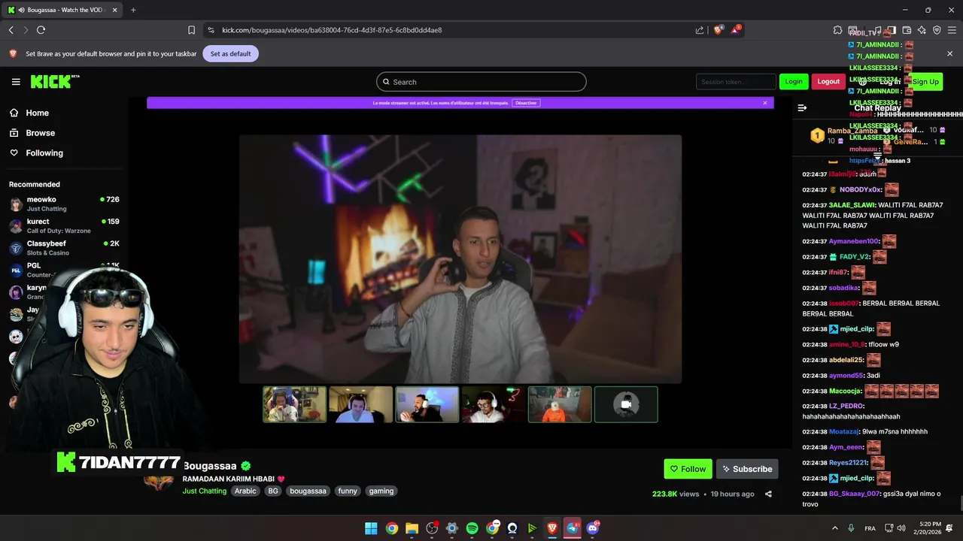Open meowko recommended channel
The image size is (963, 541).
(x=64, y=204)
